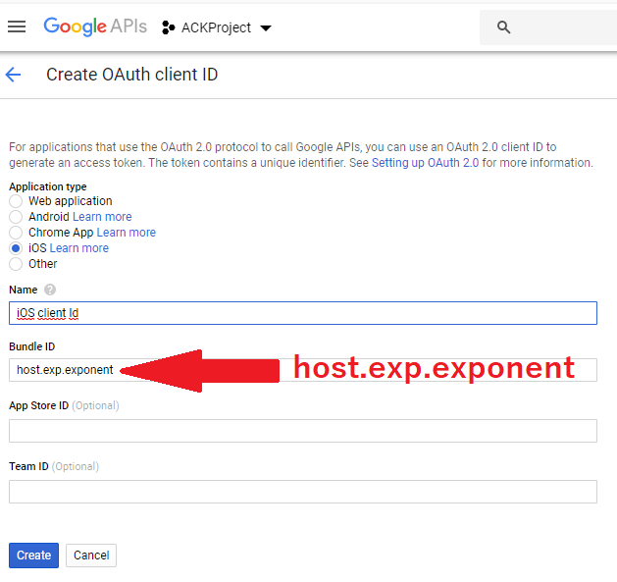Image resolution: width=617 pixels, height=582 pixels.
Task: Select the Other radio button
Action: [16, 264]
